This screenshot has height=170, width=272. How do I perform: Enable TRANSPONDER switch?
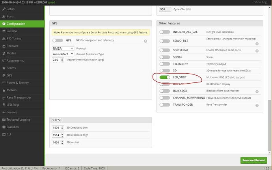click(x=165, y=105)
